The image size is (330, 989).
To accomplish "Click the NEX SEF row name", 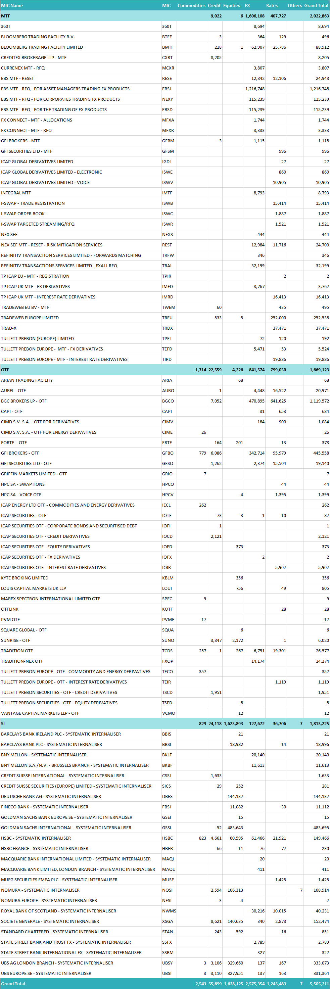I will [9, 235].
